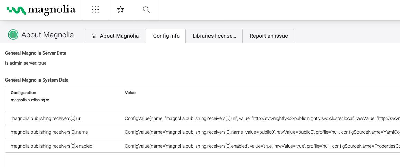400x167 pixels.
Task: Click the green info icon beside About Magnolia
Action: pos(13,35)
